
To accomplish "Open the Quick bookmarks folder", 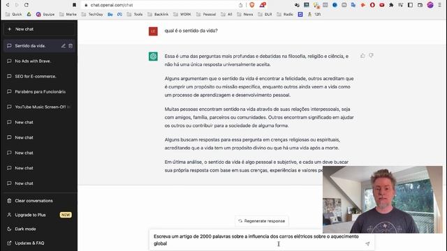I will pyautogui.click(x=14, y=14).
